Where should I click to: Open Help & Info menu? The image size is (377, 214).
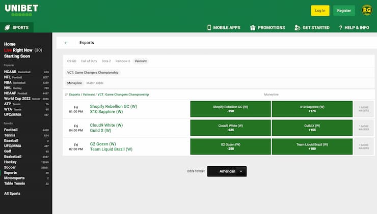coord(354,27)
